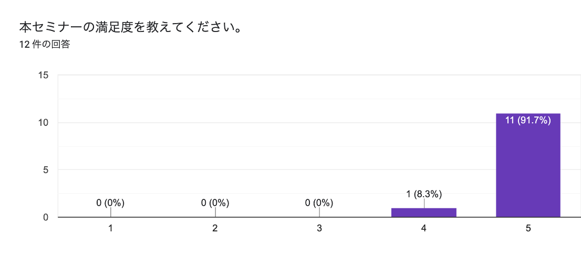Click x-axis label 2
The width and height of the screenshot is (581, 277).
click(215, 228)
